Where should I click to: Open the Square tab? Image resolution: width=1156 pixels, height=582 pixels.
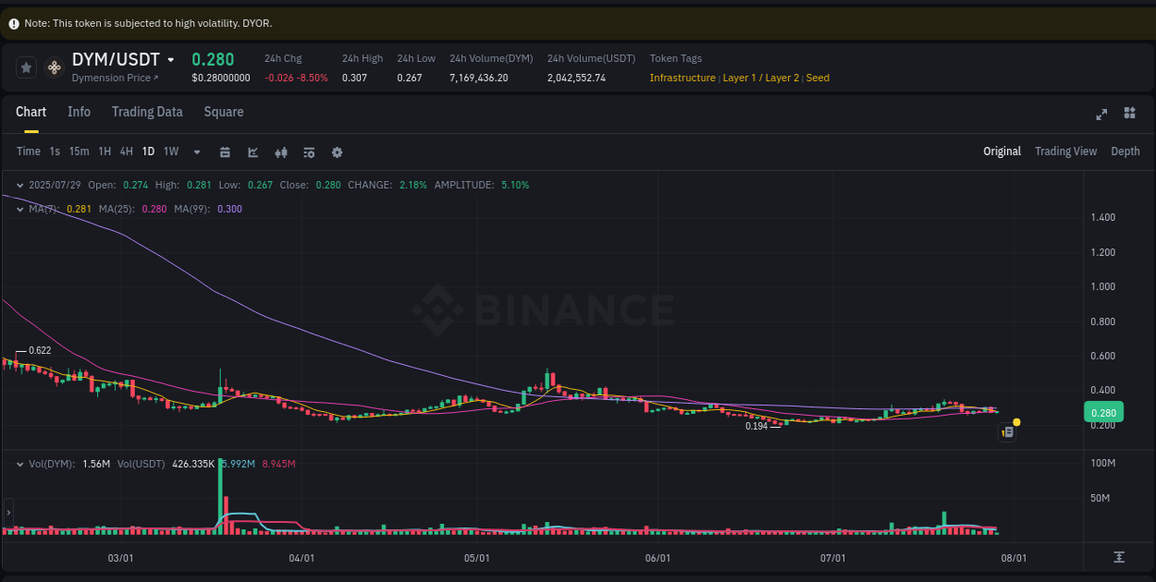click(224, 112)
